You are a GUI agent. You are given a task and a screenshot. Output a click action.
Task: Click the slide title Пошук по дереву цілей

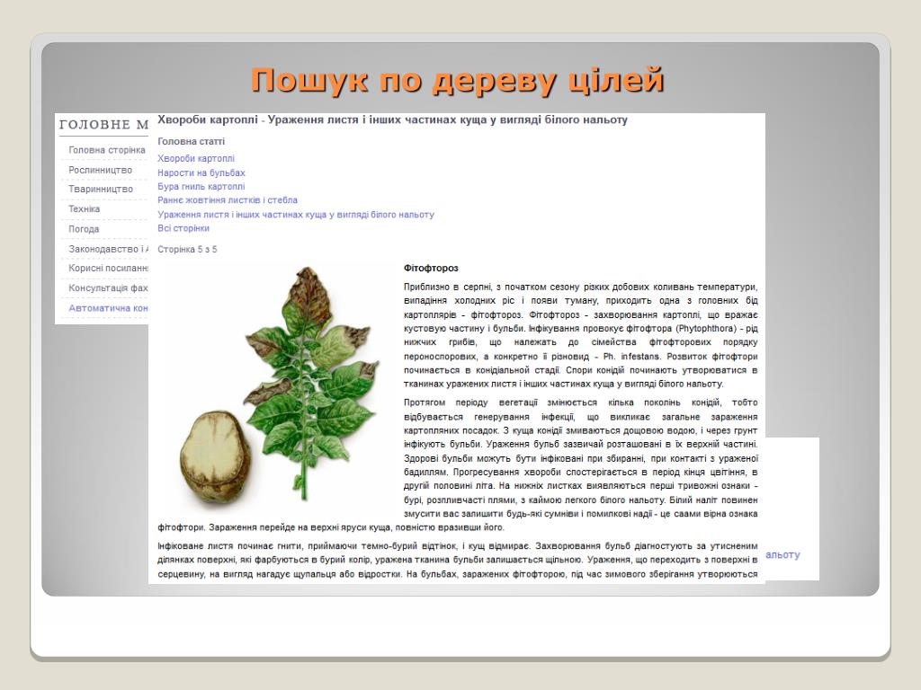pos(457,80)
